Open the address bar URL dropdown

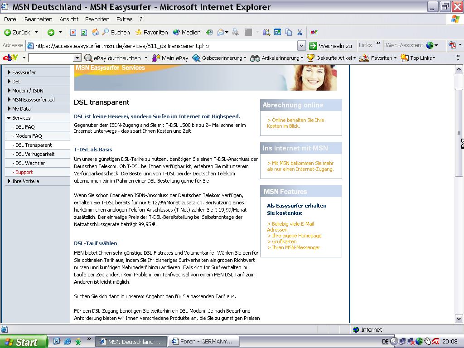click(301, 46)
